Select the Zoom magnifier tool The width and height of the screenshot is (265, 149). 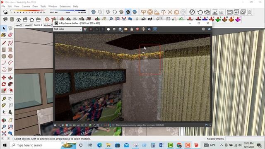pos(4,127)
